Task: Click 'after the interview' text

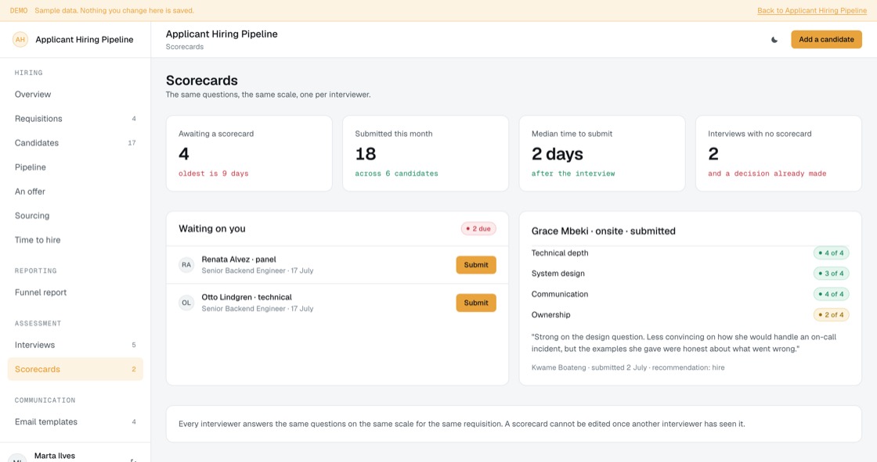Action: coord(573,174)
